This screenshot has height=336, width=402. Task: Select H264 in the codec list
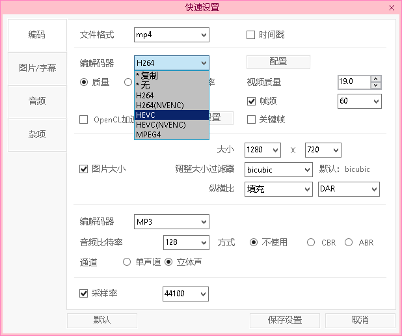[x=172, y=95]
